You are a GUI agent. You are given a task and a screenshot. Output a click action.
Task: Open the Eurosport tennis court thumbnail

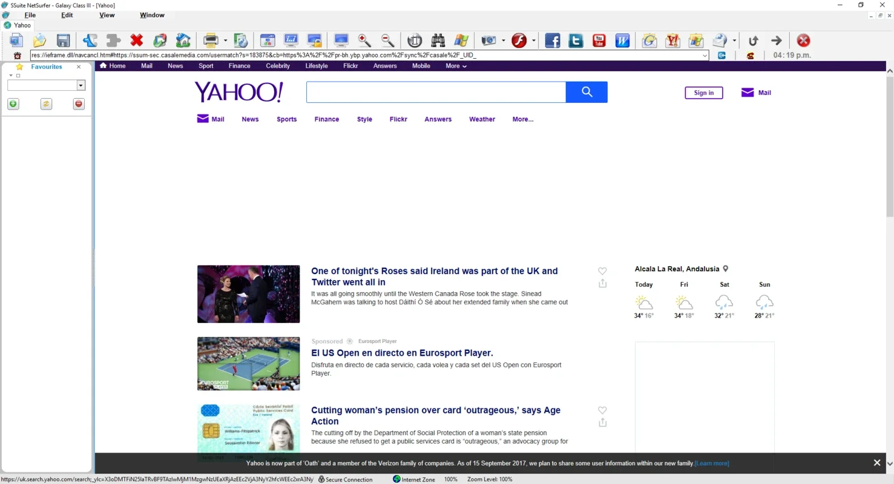248,364
